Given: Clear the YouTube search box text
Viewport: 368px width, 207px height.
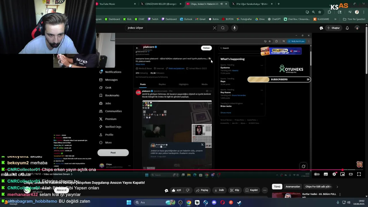Looking at the screenshot, I should tap(214, 28).
